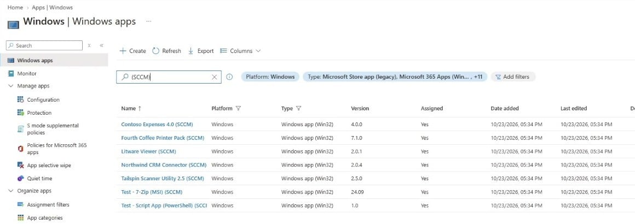The width and height of the screenshot is (635, 224).
Task: Click the Assigned column header
Action: (432, 108)
